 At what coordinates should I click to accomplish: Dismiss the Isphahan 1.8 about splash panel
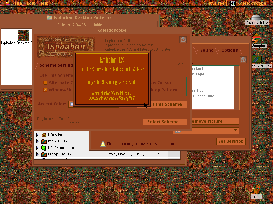(112, 79)
